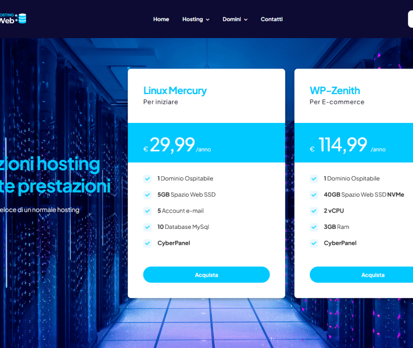Click checkmark icon next to 2 vCPU
The height and width of the screenshot is (348, 413).
(x=314, y=211)
